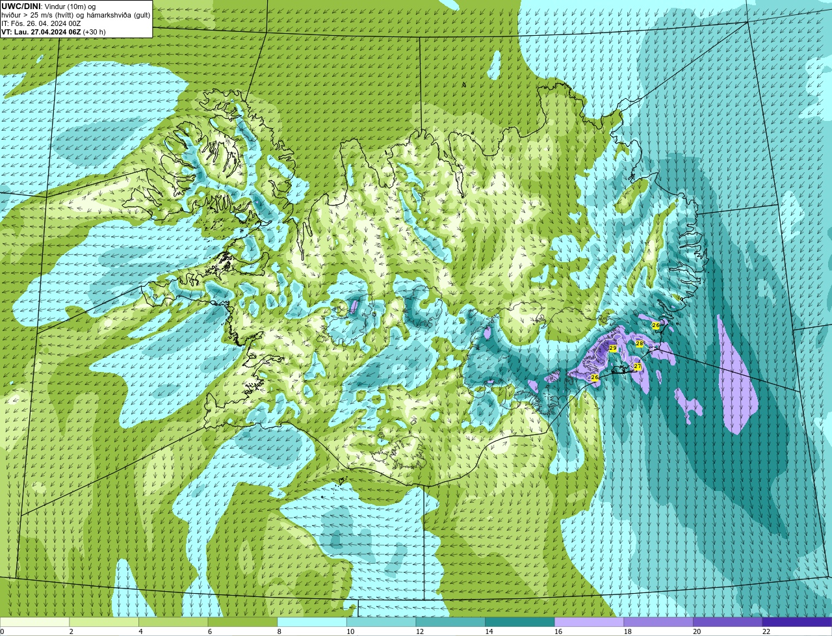Click the colorbar tick label '14'
832x636 pixels.
(x=489, y=631)
